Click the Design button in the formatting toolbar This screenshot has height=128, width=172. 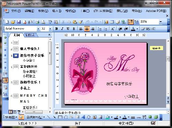(148, 29)
